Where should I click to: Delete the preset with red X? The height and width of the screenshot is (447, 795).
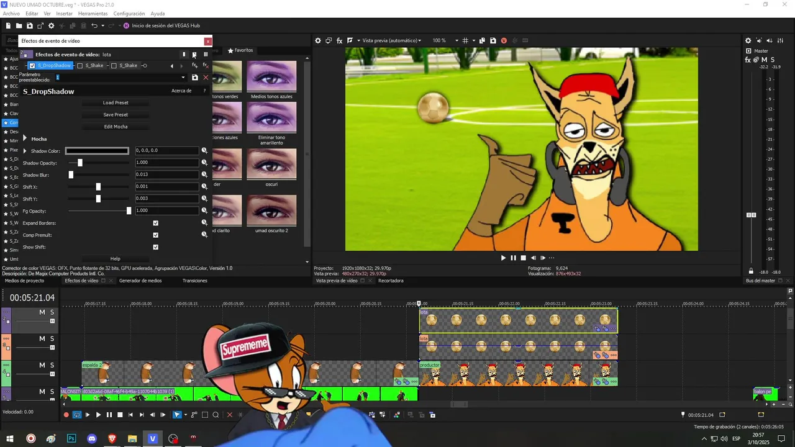(x=206, y=78)
